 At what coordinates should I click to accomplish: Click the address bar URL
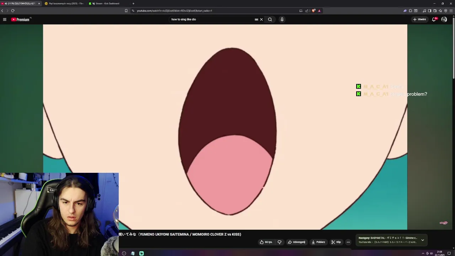click(x=174, y=11)
